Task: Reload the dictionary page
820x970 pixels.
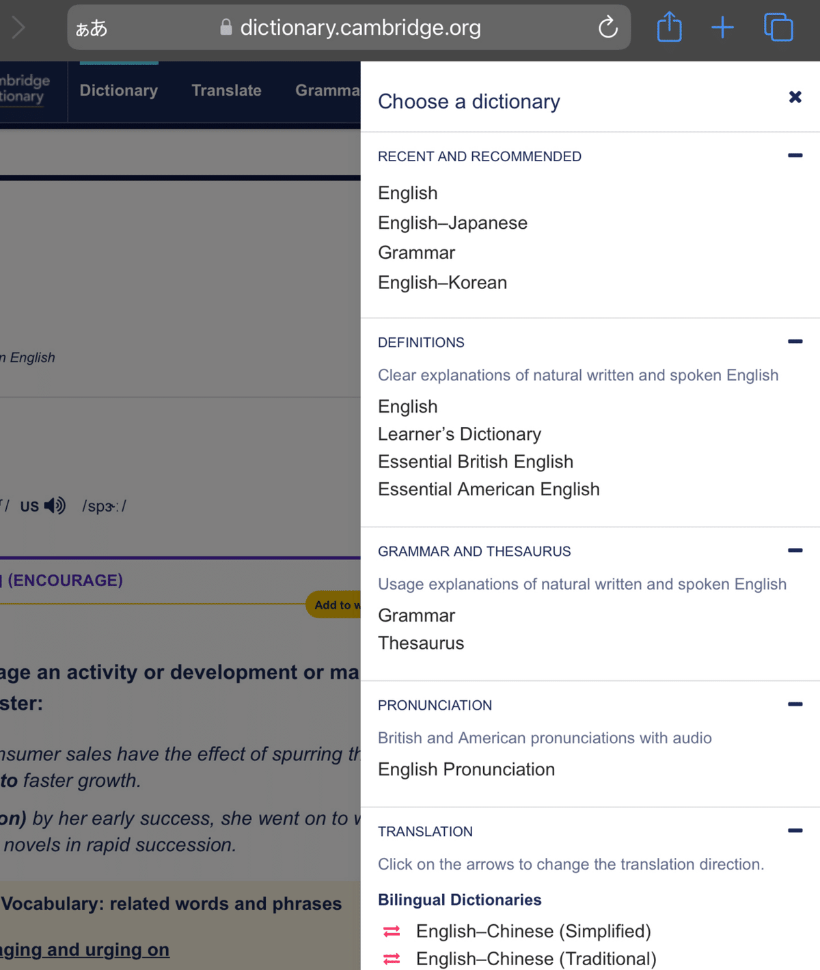Action: tap(607, 27)
